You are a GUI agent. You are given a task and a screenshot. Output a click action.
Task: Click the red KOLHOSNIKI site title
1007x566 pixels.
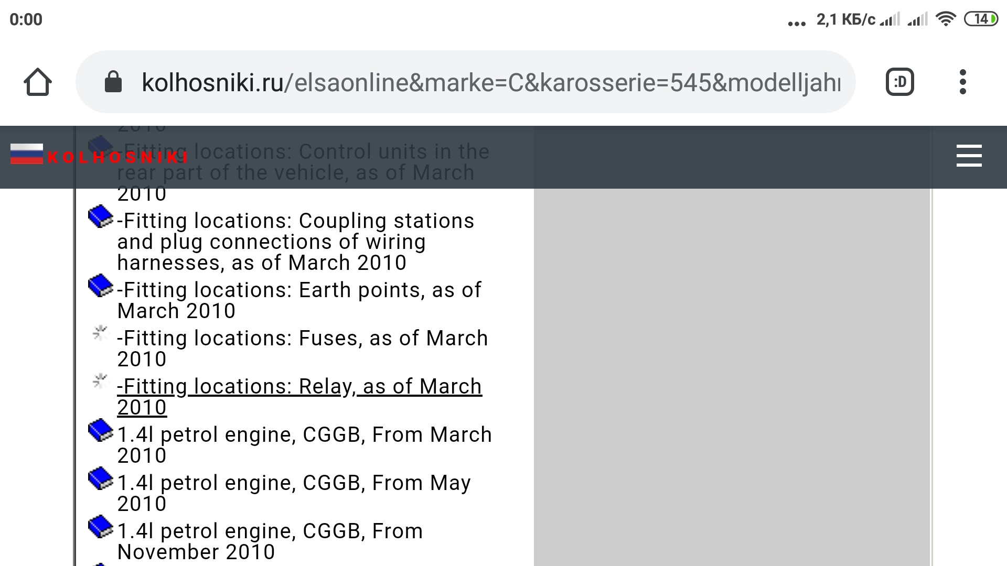[x=118, y=157]
